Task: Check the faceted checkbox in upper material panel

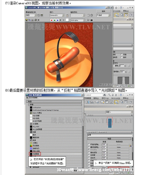Action: click(x=121, y=57)
